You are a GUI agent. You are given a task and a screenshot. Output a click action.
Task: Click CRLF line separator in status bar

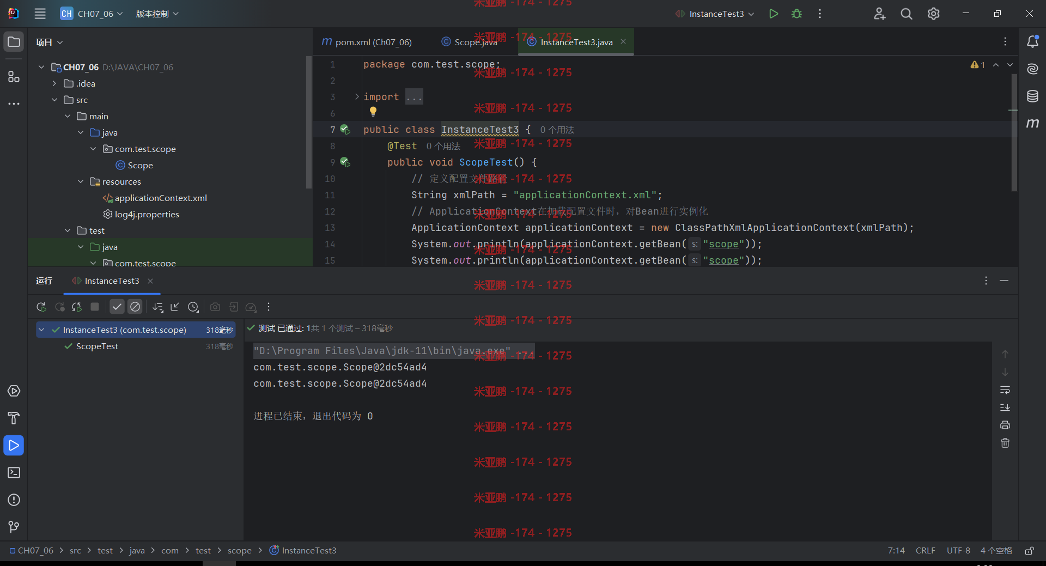click(x=925, y=551)
